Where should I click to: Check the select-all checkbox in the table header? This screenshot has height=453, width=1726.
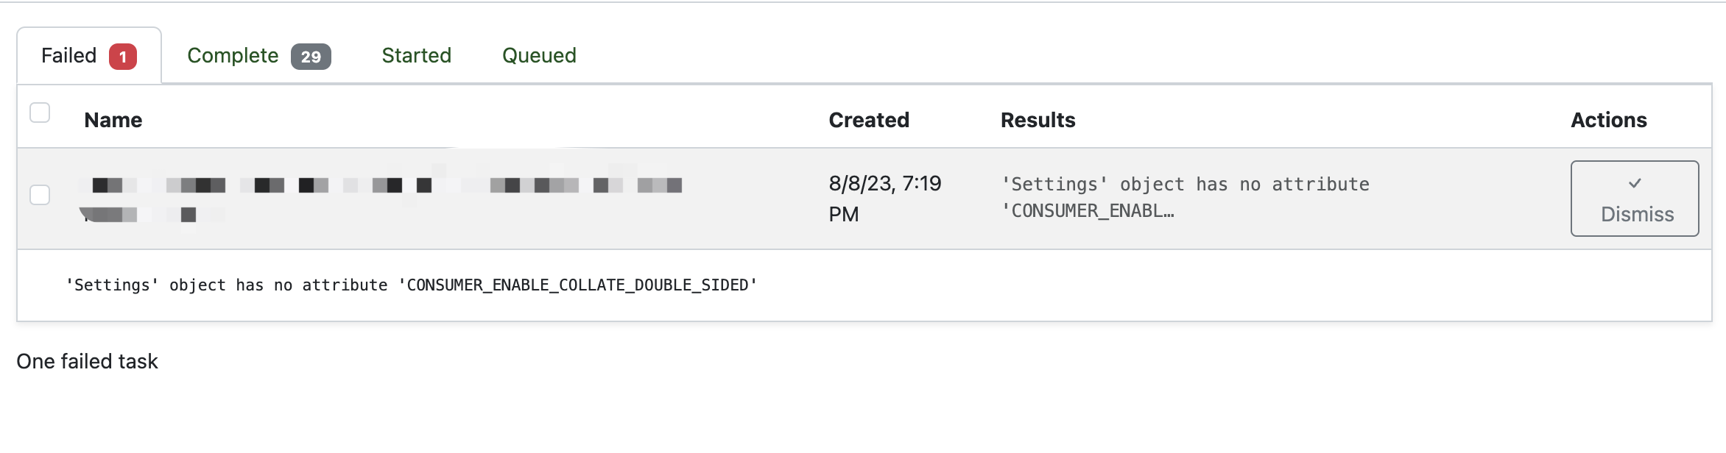[38, 112]
